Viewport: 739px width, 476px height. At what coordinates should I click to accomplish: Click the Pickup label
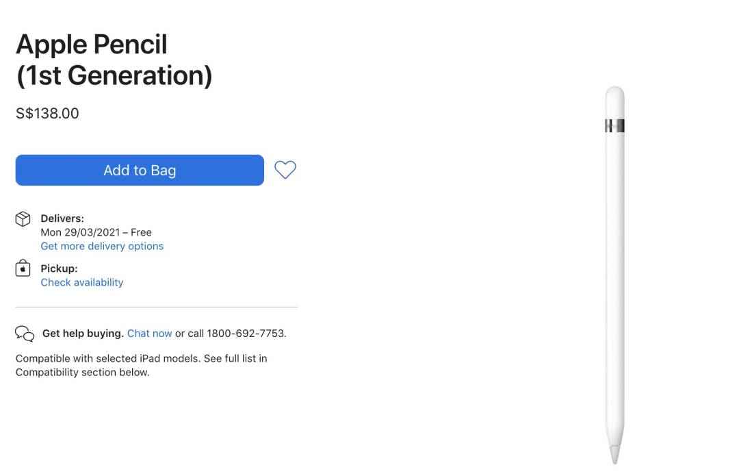(x=59, y=268)
